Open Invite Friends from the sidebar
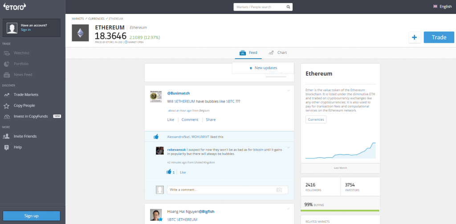Image resolution: width=456 pixels, height=224 pixels. click(x=25, y=136)
